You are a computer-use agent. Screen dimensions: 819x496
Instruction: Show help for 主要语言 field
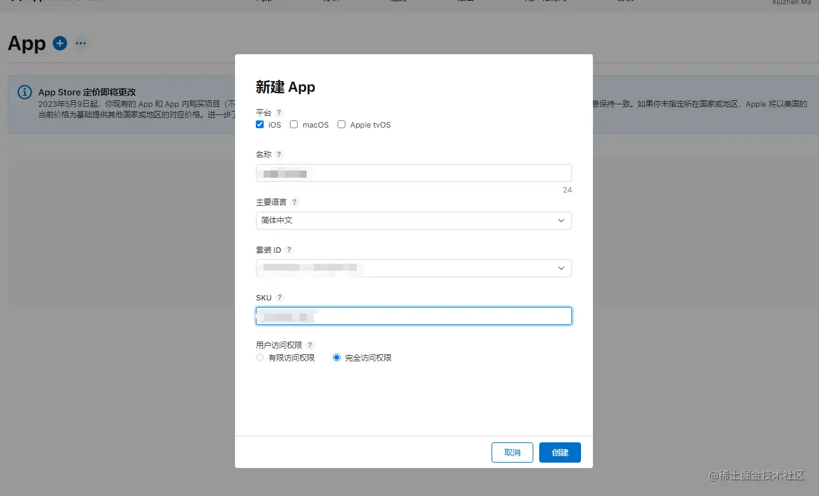[x=294, y=202]
